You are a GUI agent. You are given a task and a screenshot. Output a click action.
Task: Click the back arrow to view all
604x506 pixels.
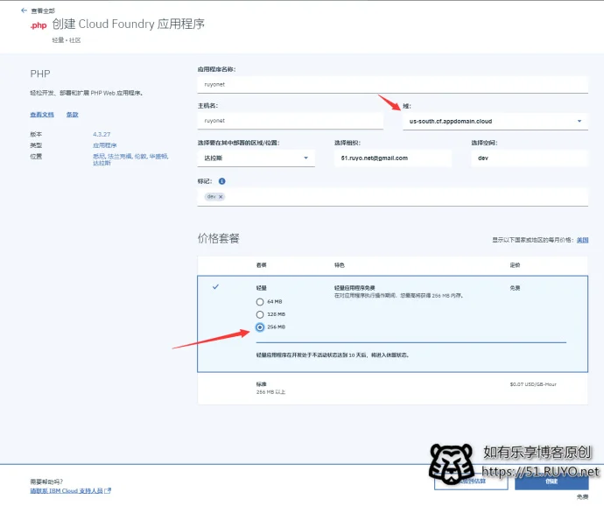[x=24, y=11]
